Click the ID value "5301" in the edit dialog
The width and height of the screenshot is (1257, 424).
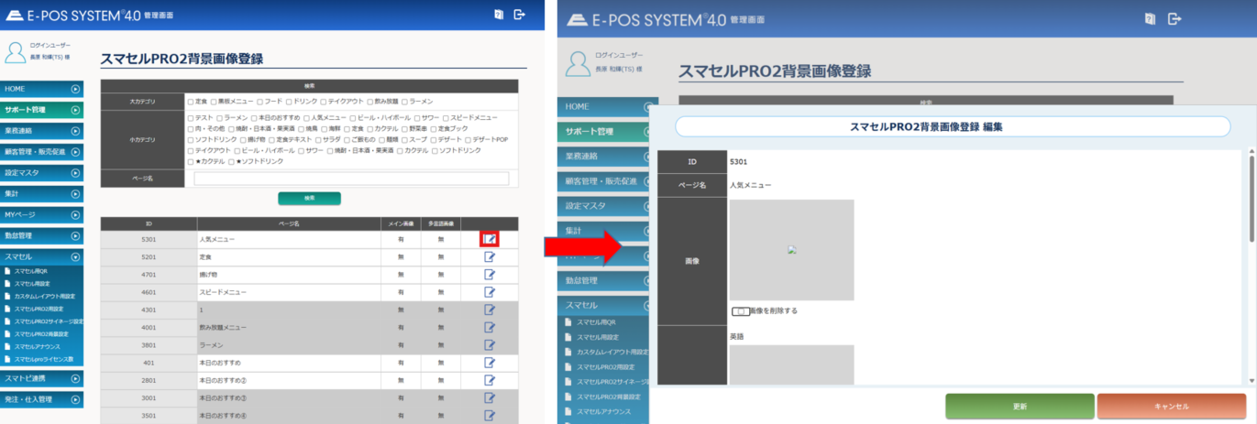click(x=738, y=162)
